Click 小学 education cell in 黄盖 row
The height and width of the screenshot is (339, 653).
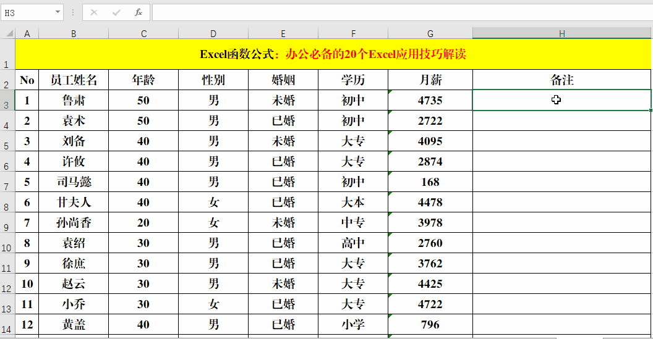click(x=353, y=324)
